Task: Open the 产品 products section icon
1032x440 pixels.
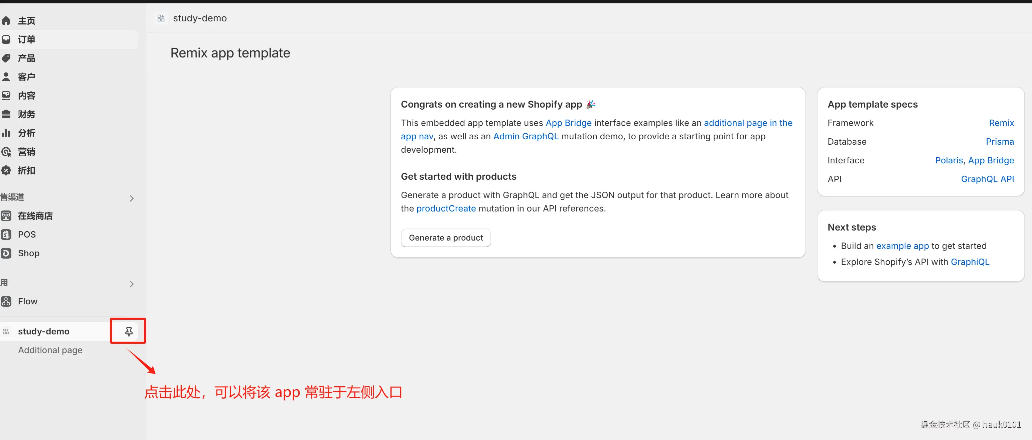Action: pos(6,58)
